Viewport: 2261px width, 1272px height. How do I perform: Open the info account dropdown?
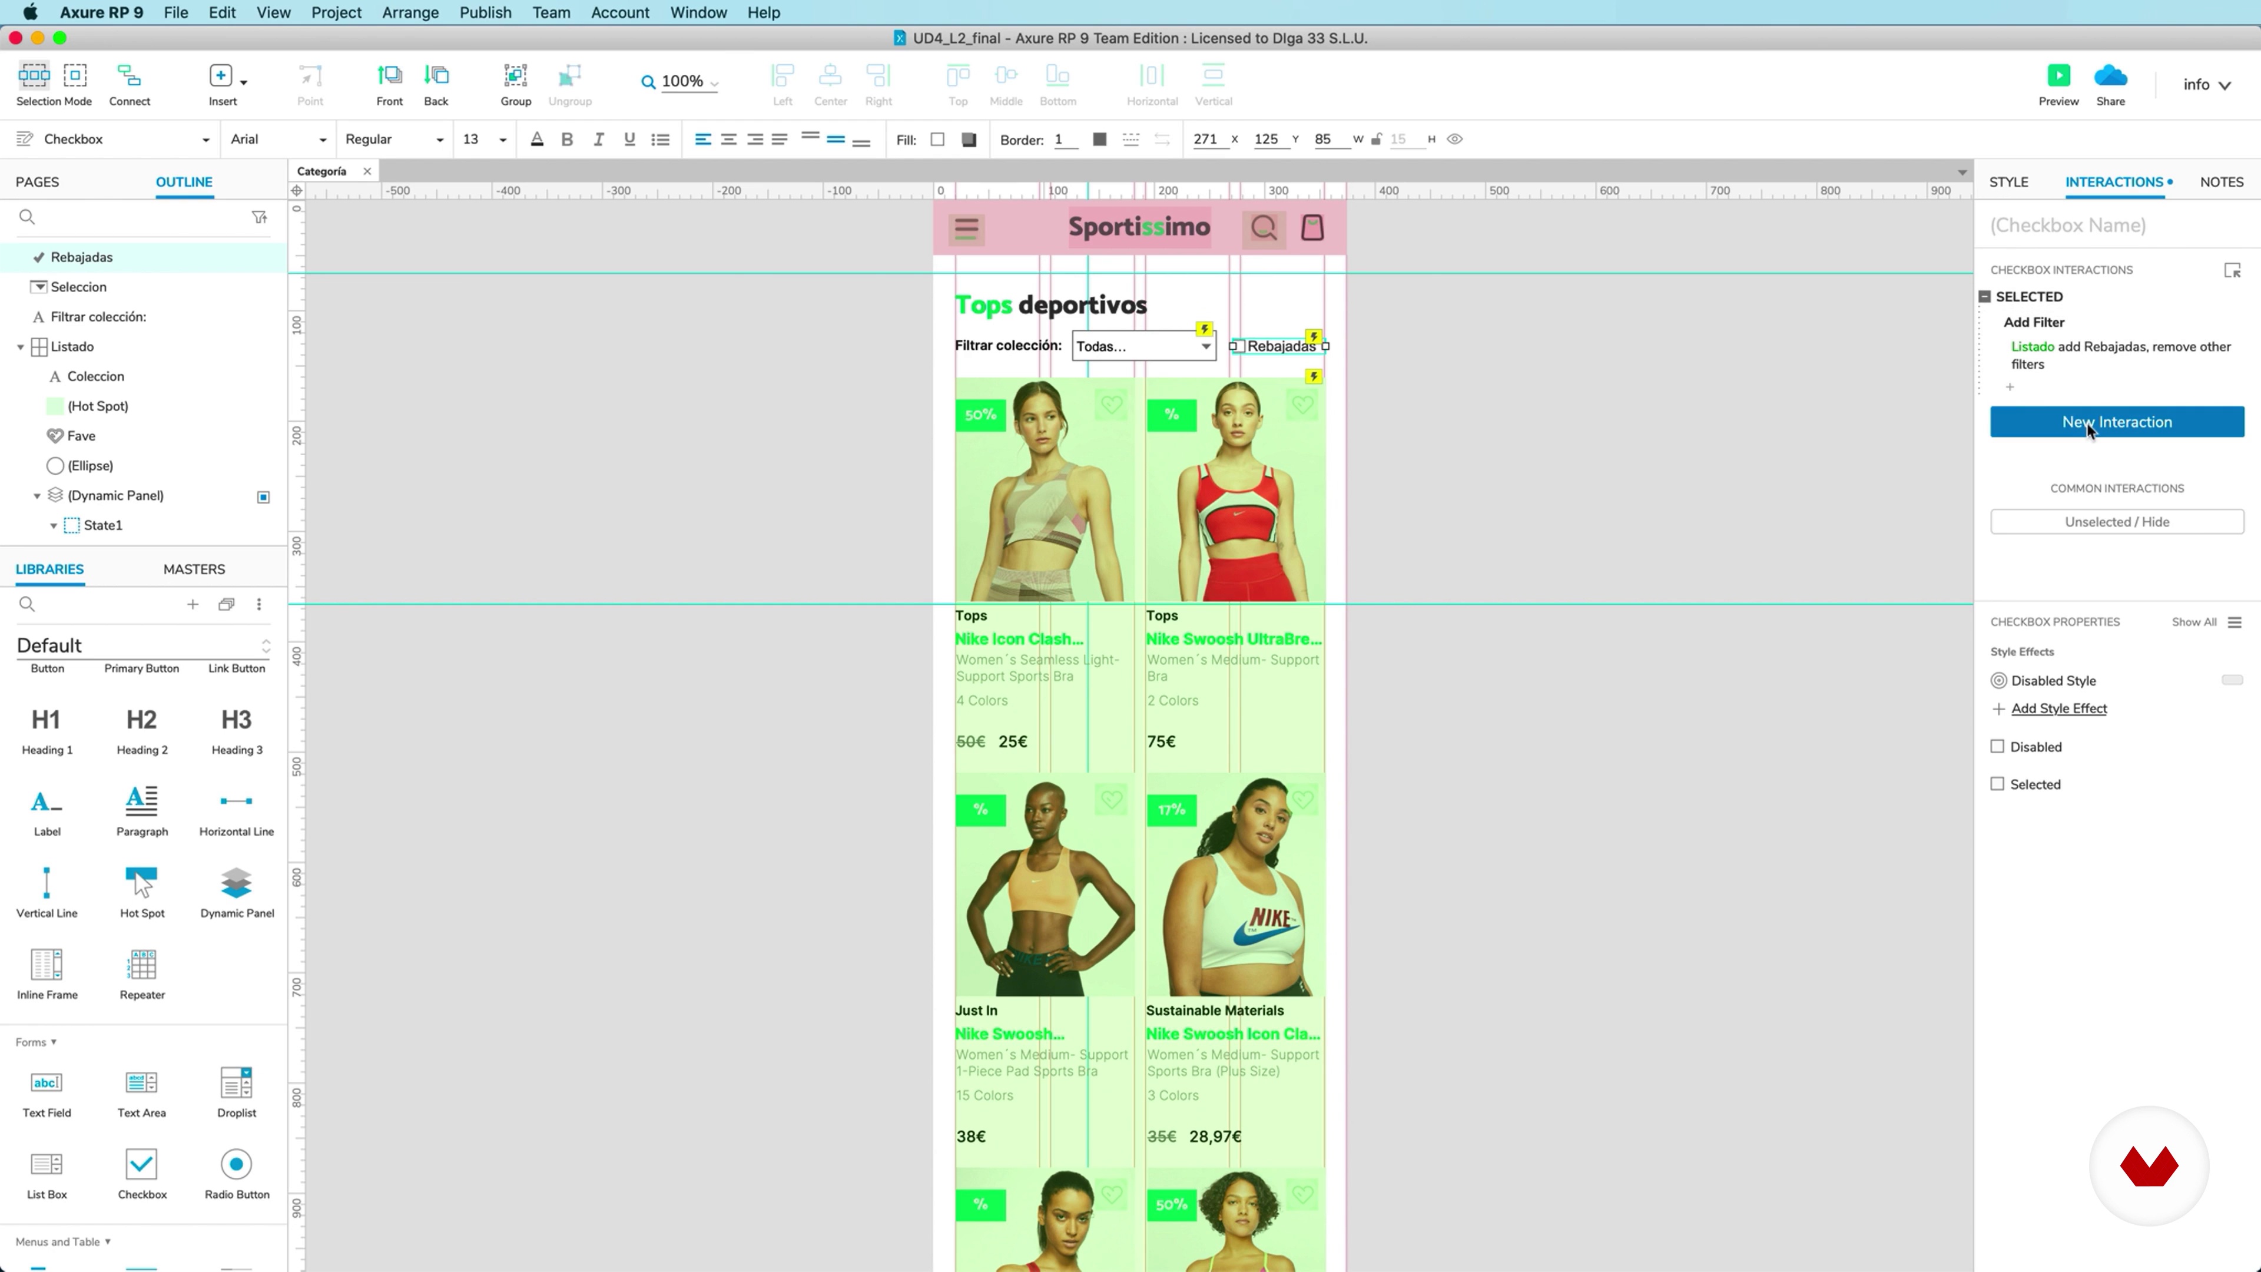[x=2207, y=85]
